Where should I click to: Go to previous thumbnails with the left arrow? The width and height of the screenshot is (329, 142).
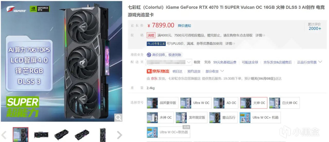point(4,135)
